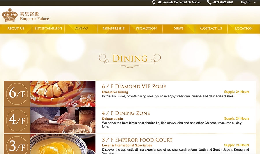Image resolution: width=260 pixels, height=154 pixels.
Task: Select the Dining menu item
Action: pos(81,29)
